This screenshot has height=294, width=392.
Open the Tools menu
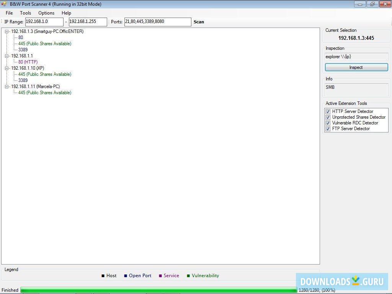click(x=26, y=13)
